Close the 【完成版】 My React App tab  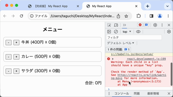click(78, 6)
